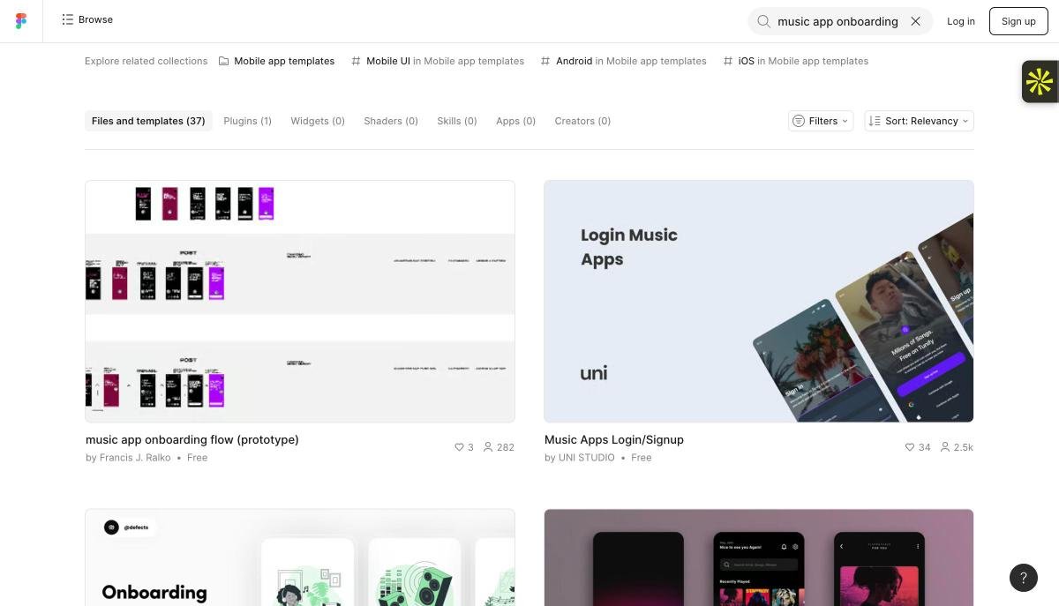Switch to Plugins (1) tab

coord(247,121)
